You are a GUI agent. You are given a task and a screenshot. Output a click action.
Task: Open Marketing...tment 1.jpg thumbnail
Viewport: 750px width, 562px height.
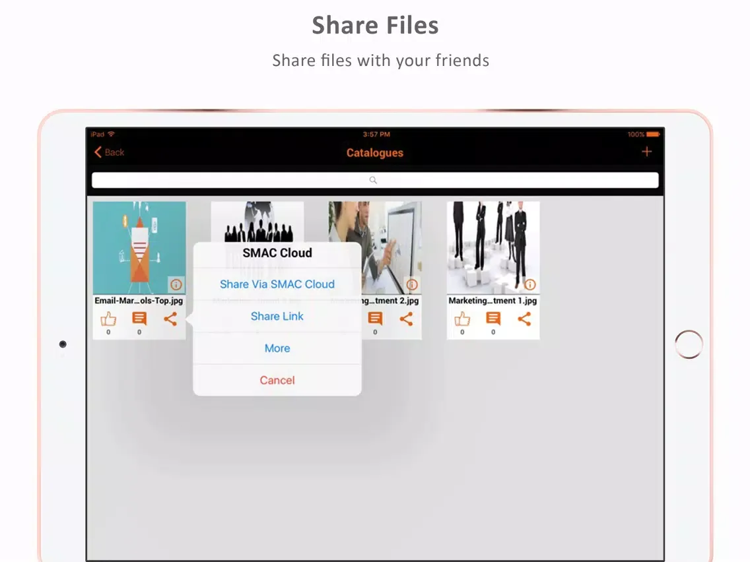(x=493, y=247)
